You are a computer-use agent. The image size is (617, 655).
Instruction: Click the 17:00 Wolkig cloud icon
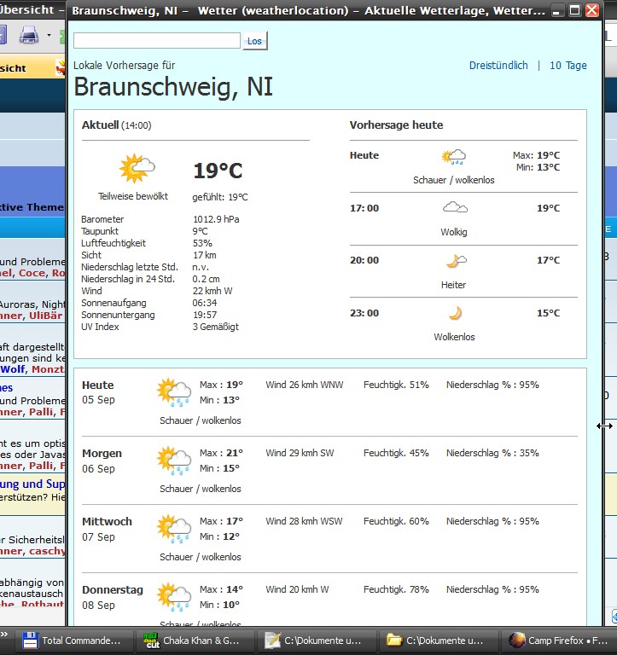click(x=454, y=208)
